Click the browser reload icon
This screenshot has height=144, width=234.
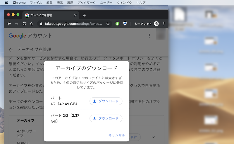click(24, 24)
